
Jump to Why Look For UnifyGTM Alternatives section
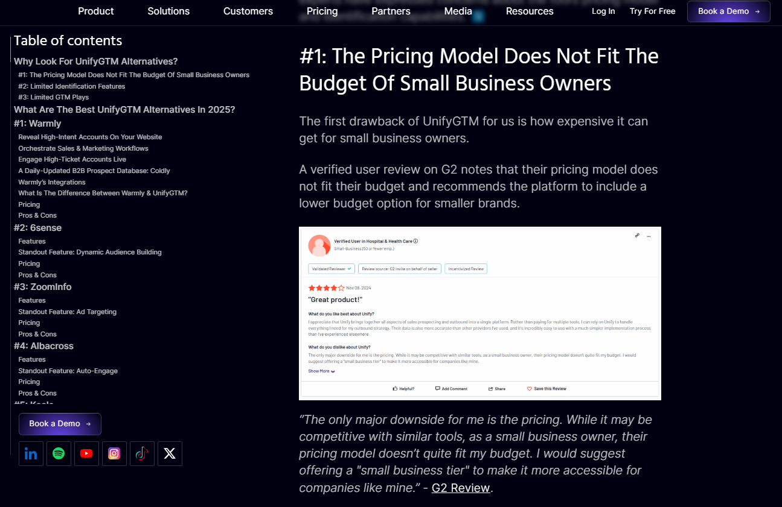(96, 61)
